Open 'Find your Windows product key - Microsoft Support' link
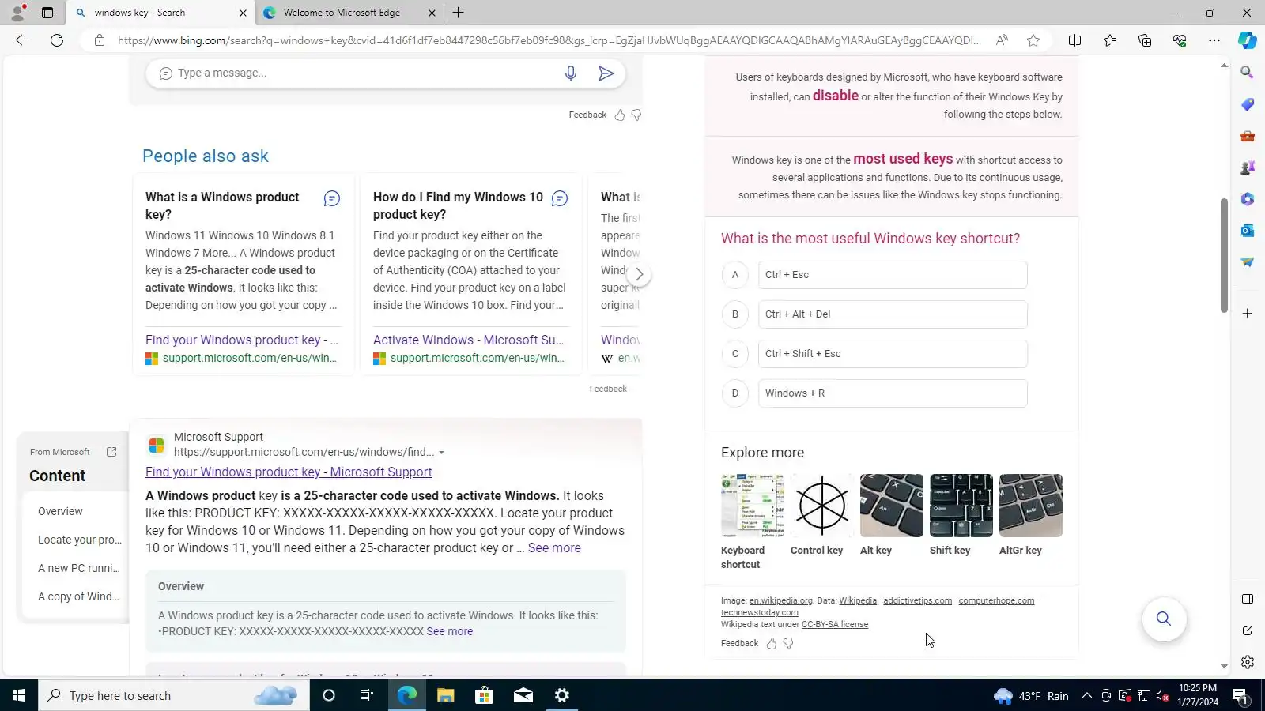The width and height of the screenshot is (1265, 711). pyautogui.click(x=289, y=472)
